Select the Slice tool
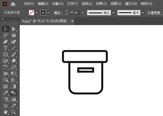Image resolution: width=163 pixels, height=116 pixels. pyautogui.click(x=14, y=106)
